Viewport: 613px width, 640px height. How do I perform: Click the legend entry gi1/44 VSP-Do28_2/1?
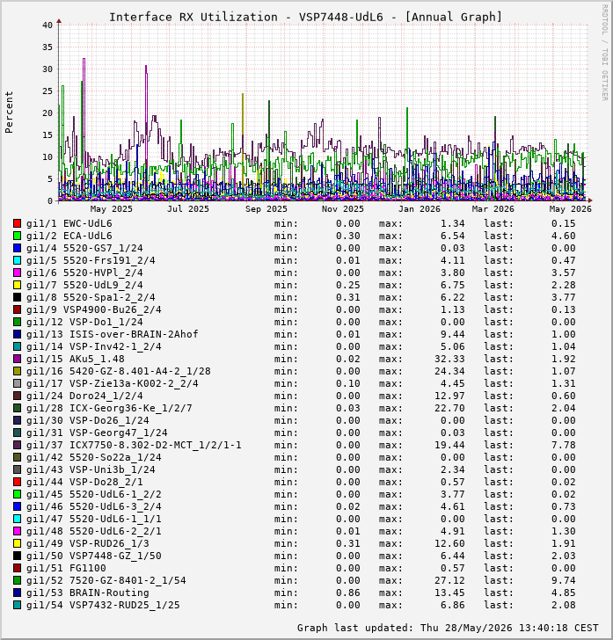pyautogui.click(x=84, y=482)
